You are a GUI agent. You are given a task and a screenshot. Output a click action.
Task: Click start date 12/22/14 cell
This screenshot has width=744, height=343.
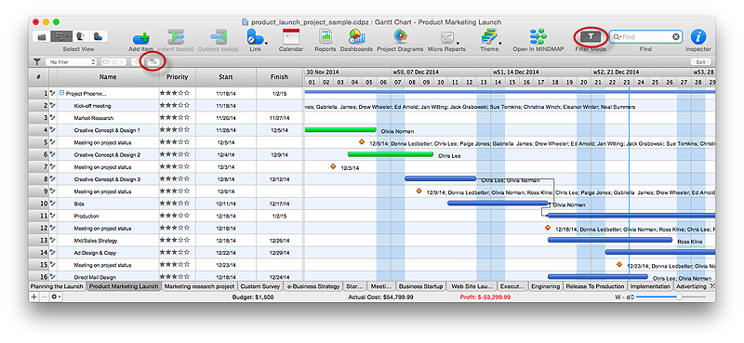coord(225,253)
